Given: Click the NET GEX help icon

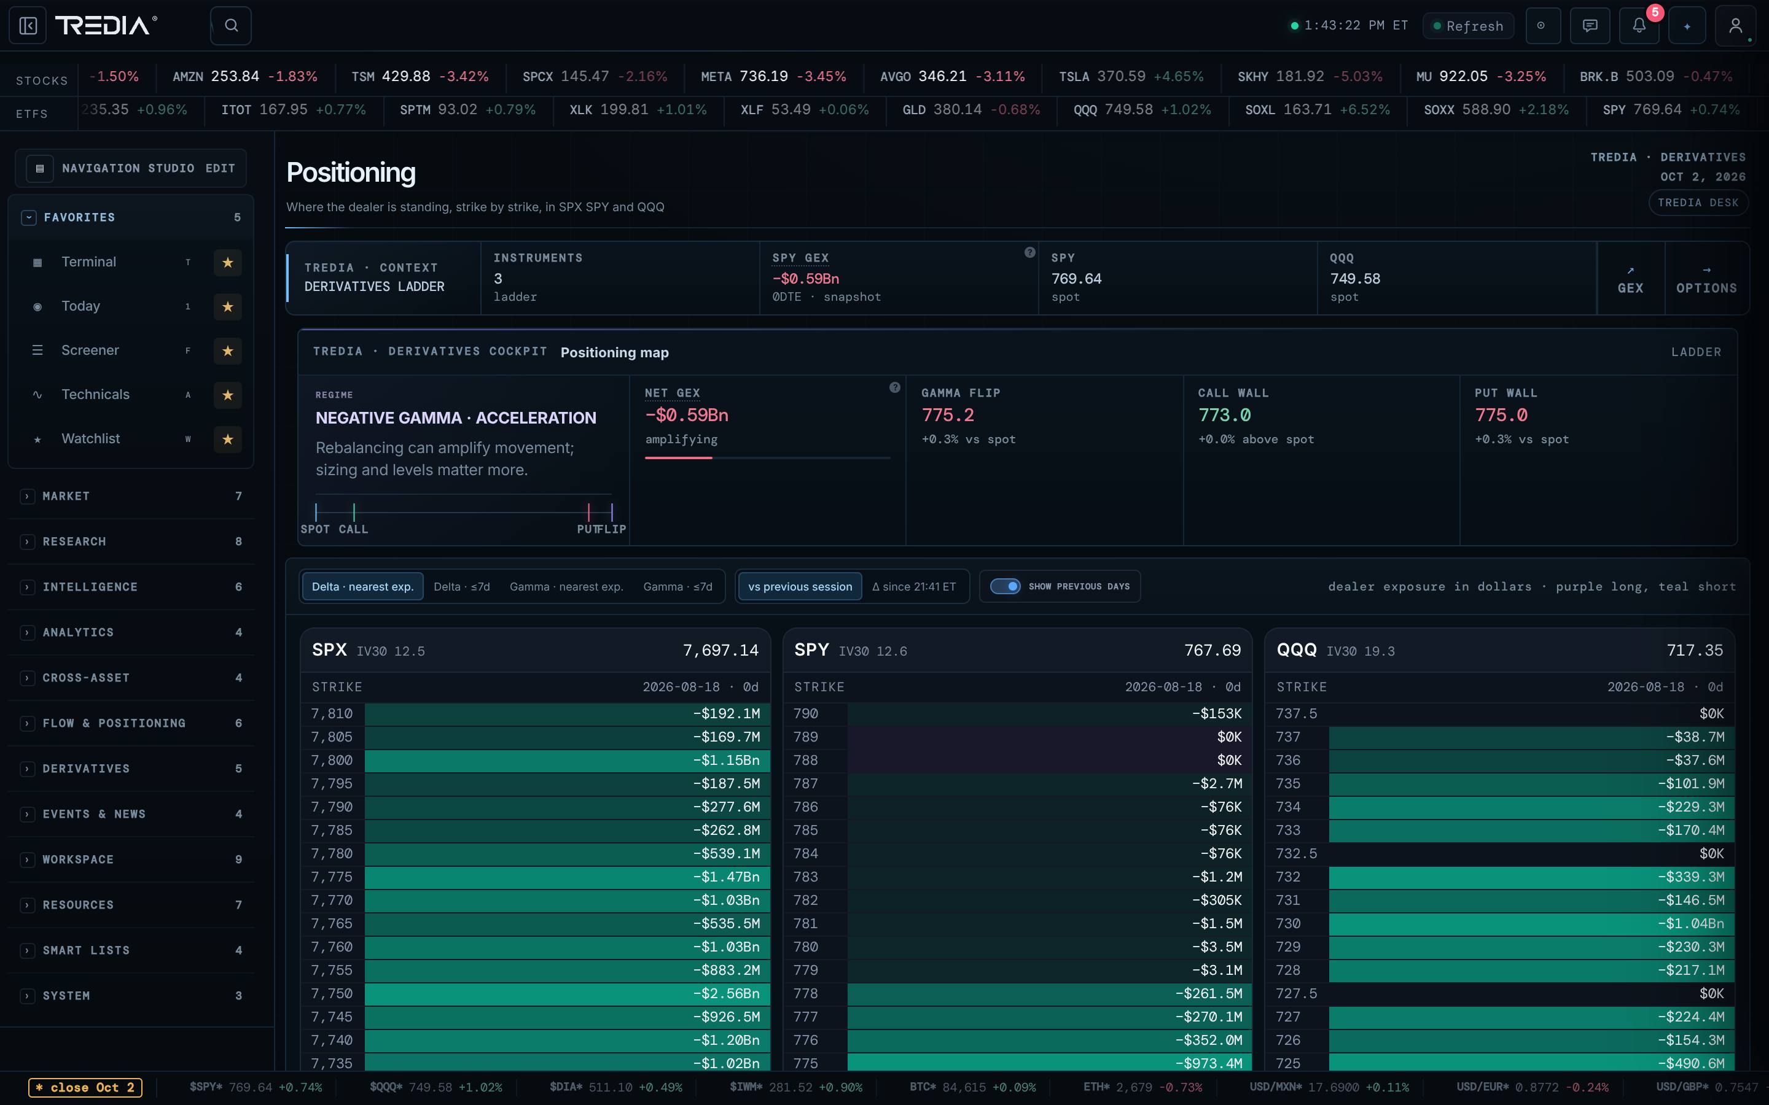Looking at the screenshot, I should (894, 387).
